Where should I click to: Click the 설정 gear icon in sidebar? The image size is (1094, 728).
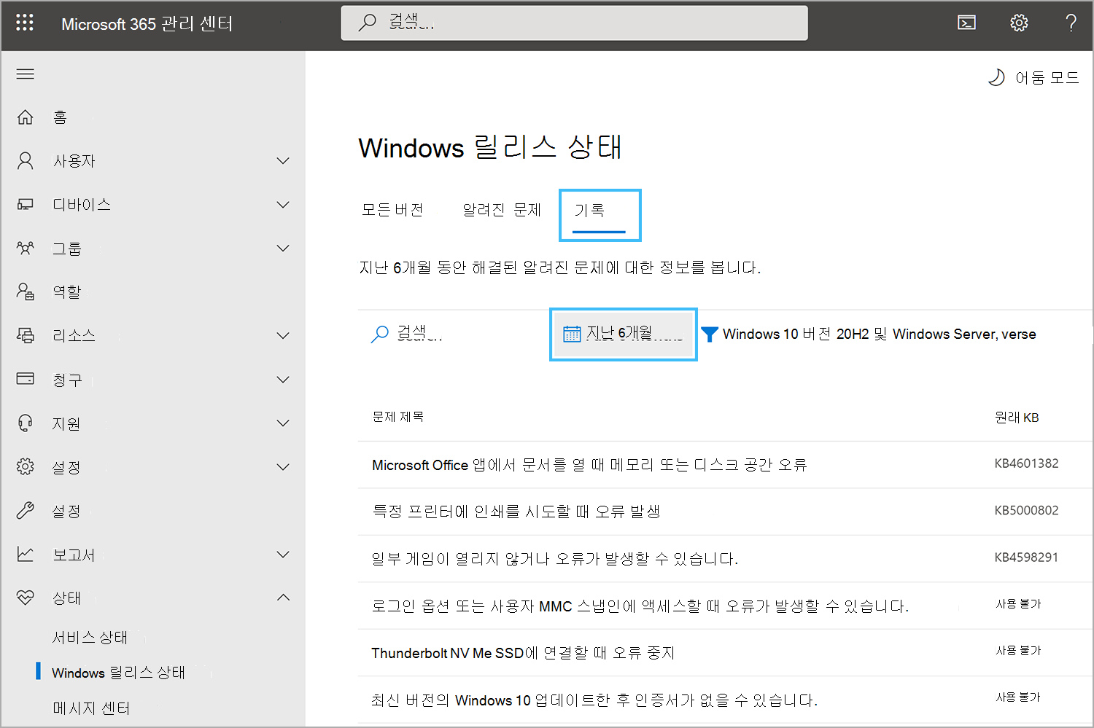point(26,467)
